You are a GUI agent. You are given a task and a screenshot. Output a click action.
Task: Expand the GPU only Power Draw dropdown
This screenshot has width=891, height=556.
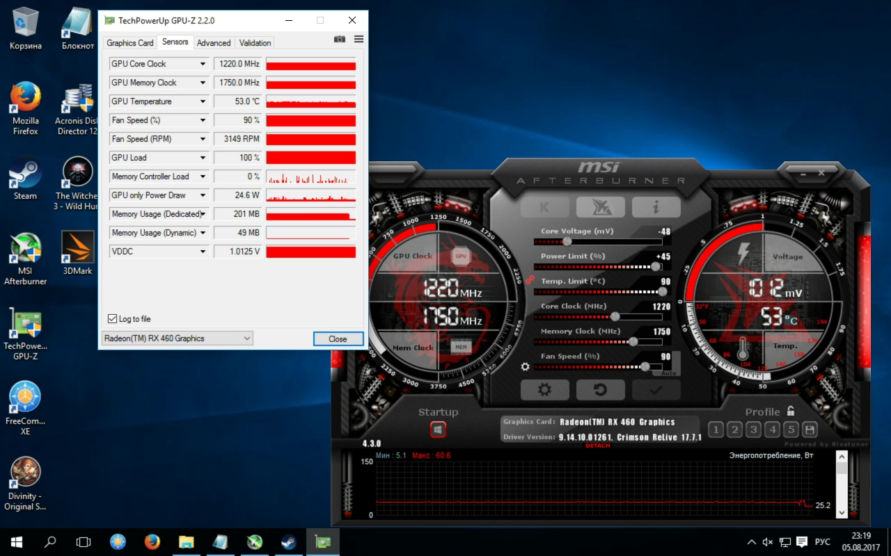click(203, 195)
